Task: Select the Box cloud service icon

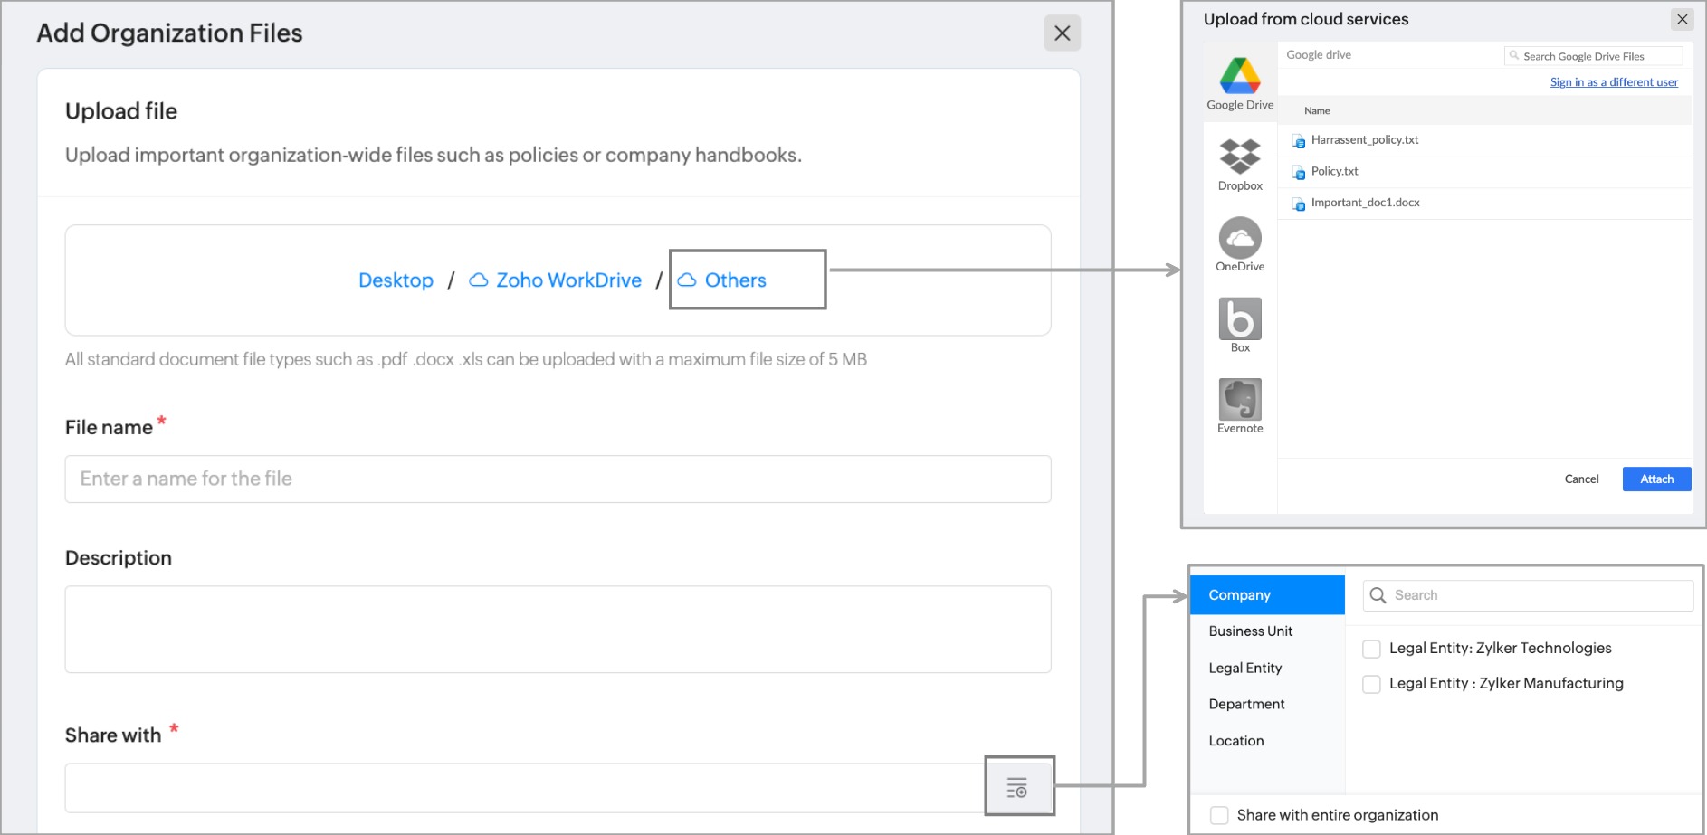Action: 1240,318
